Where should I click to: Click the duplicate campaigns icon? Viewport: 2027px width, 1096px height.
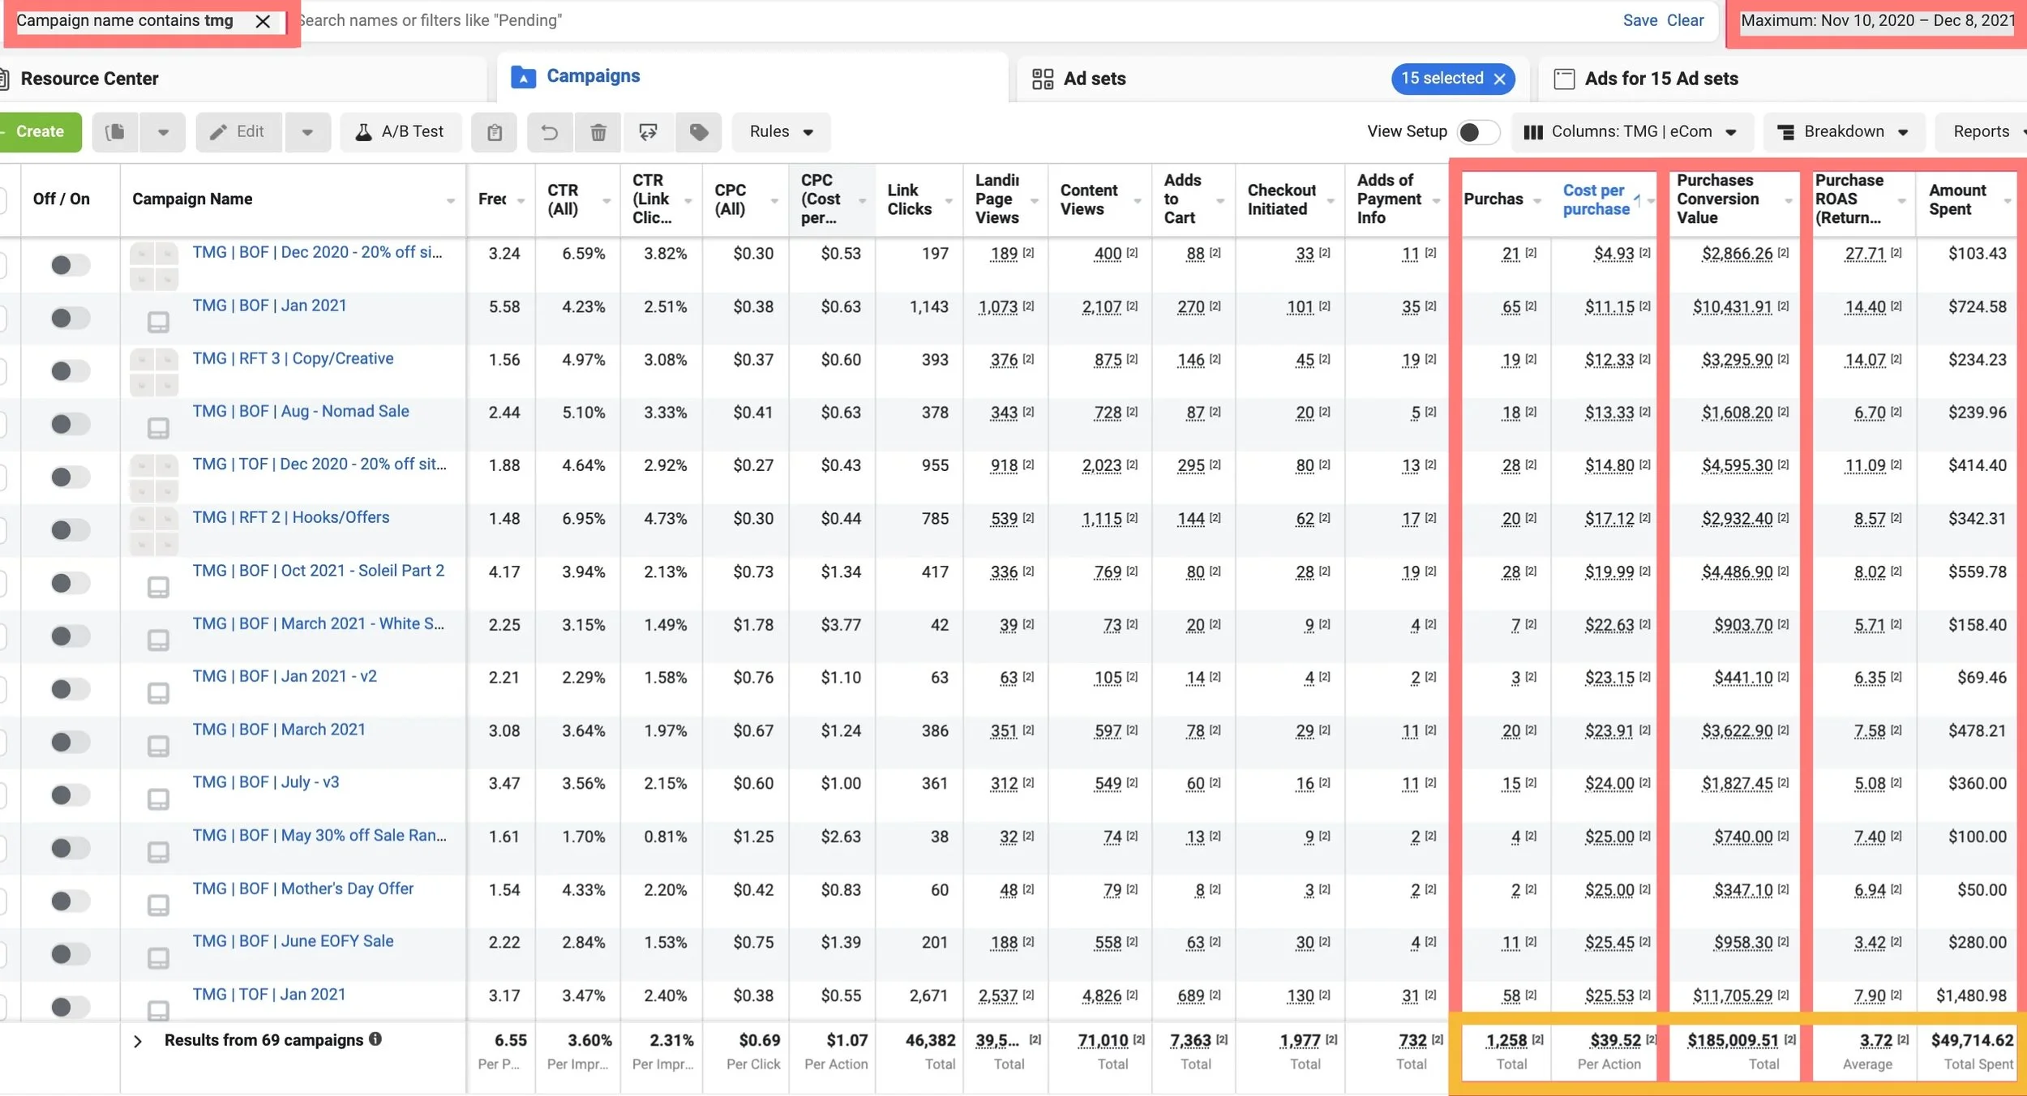tap(115, 132)
